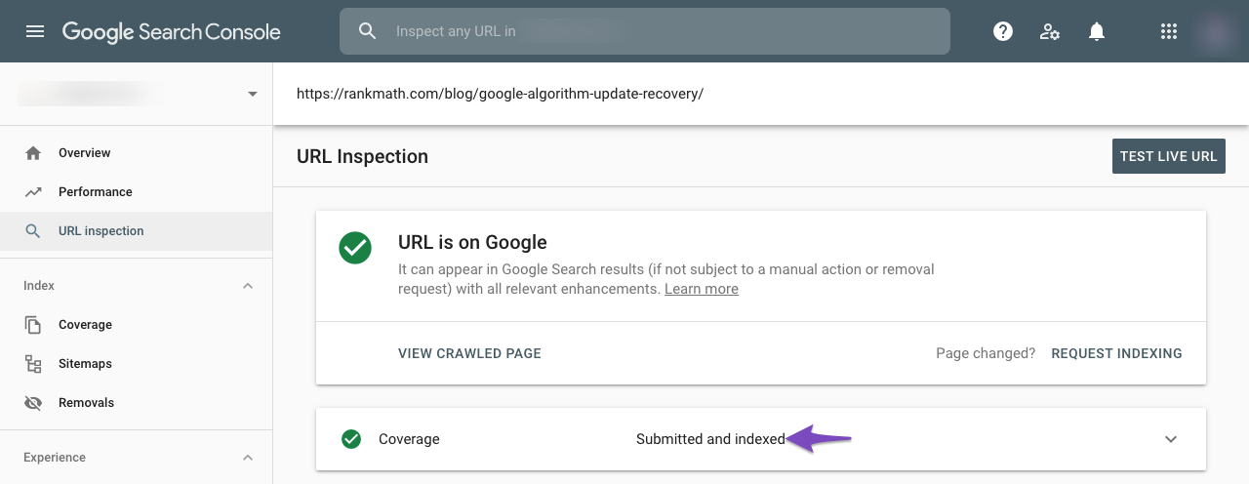Open the Google apps grid

1169,31
